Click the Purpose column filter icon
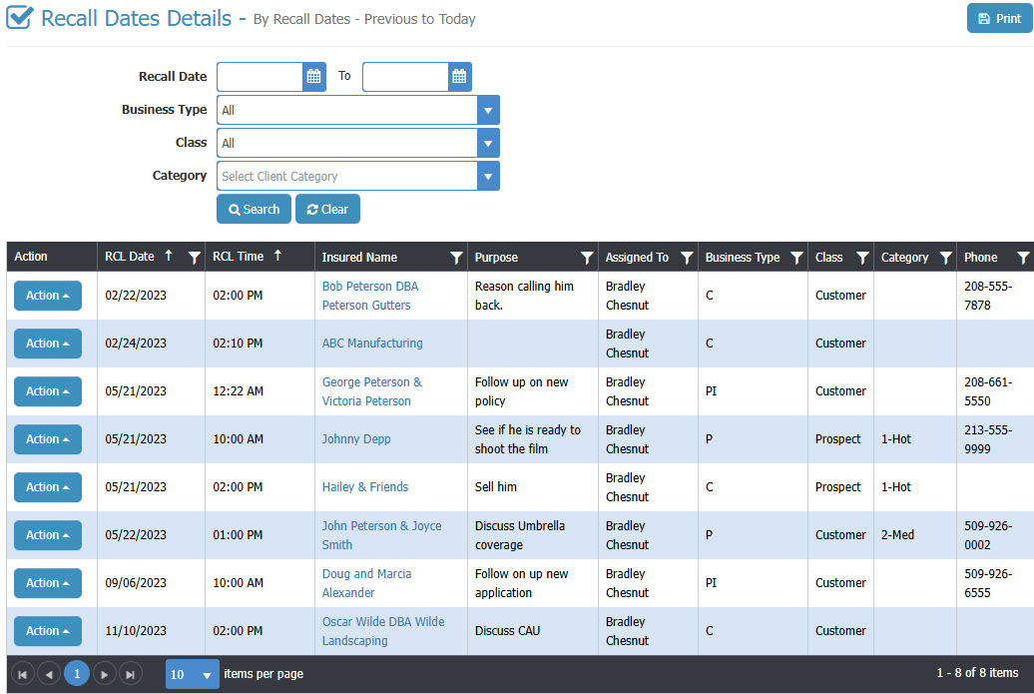 (x=587, y=258)
